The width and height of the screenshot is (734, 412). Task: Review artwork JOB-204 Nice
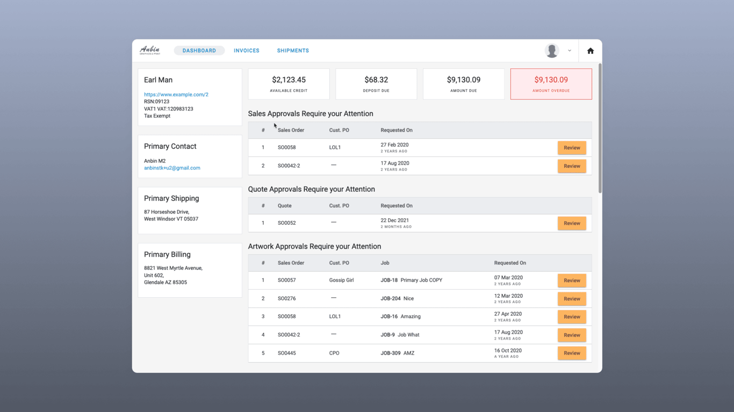click(572, 299)
